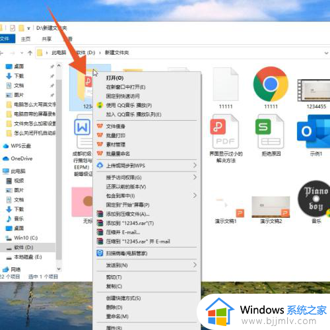This screenshot has height=330, width=330.
Task: Click the Up one level arrow
Action: coord(30,53)
